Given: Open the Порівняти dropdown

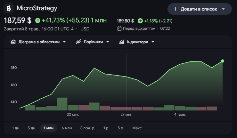Looking at the screenshot, I should (108, 42).
